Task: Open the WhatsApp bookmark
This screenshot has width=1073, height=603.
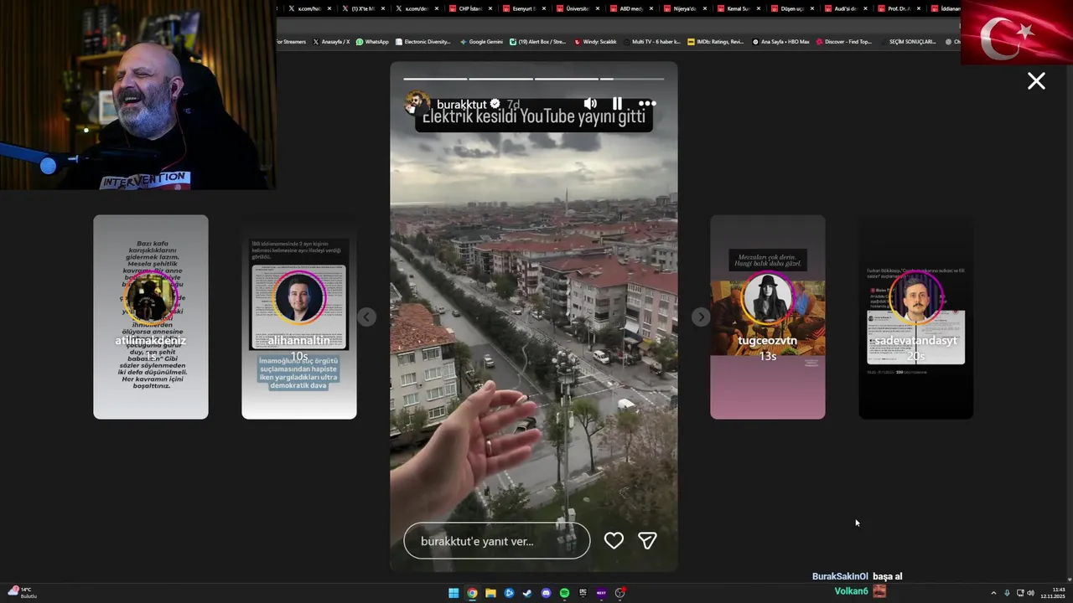Action: pyautogui.click(x=372, y=41)
